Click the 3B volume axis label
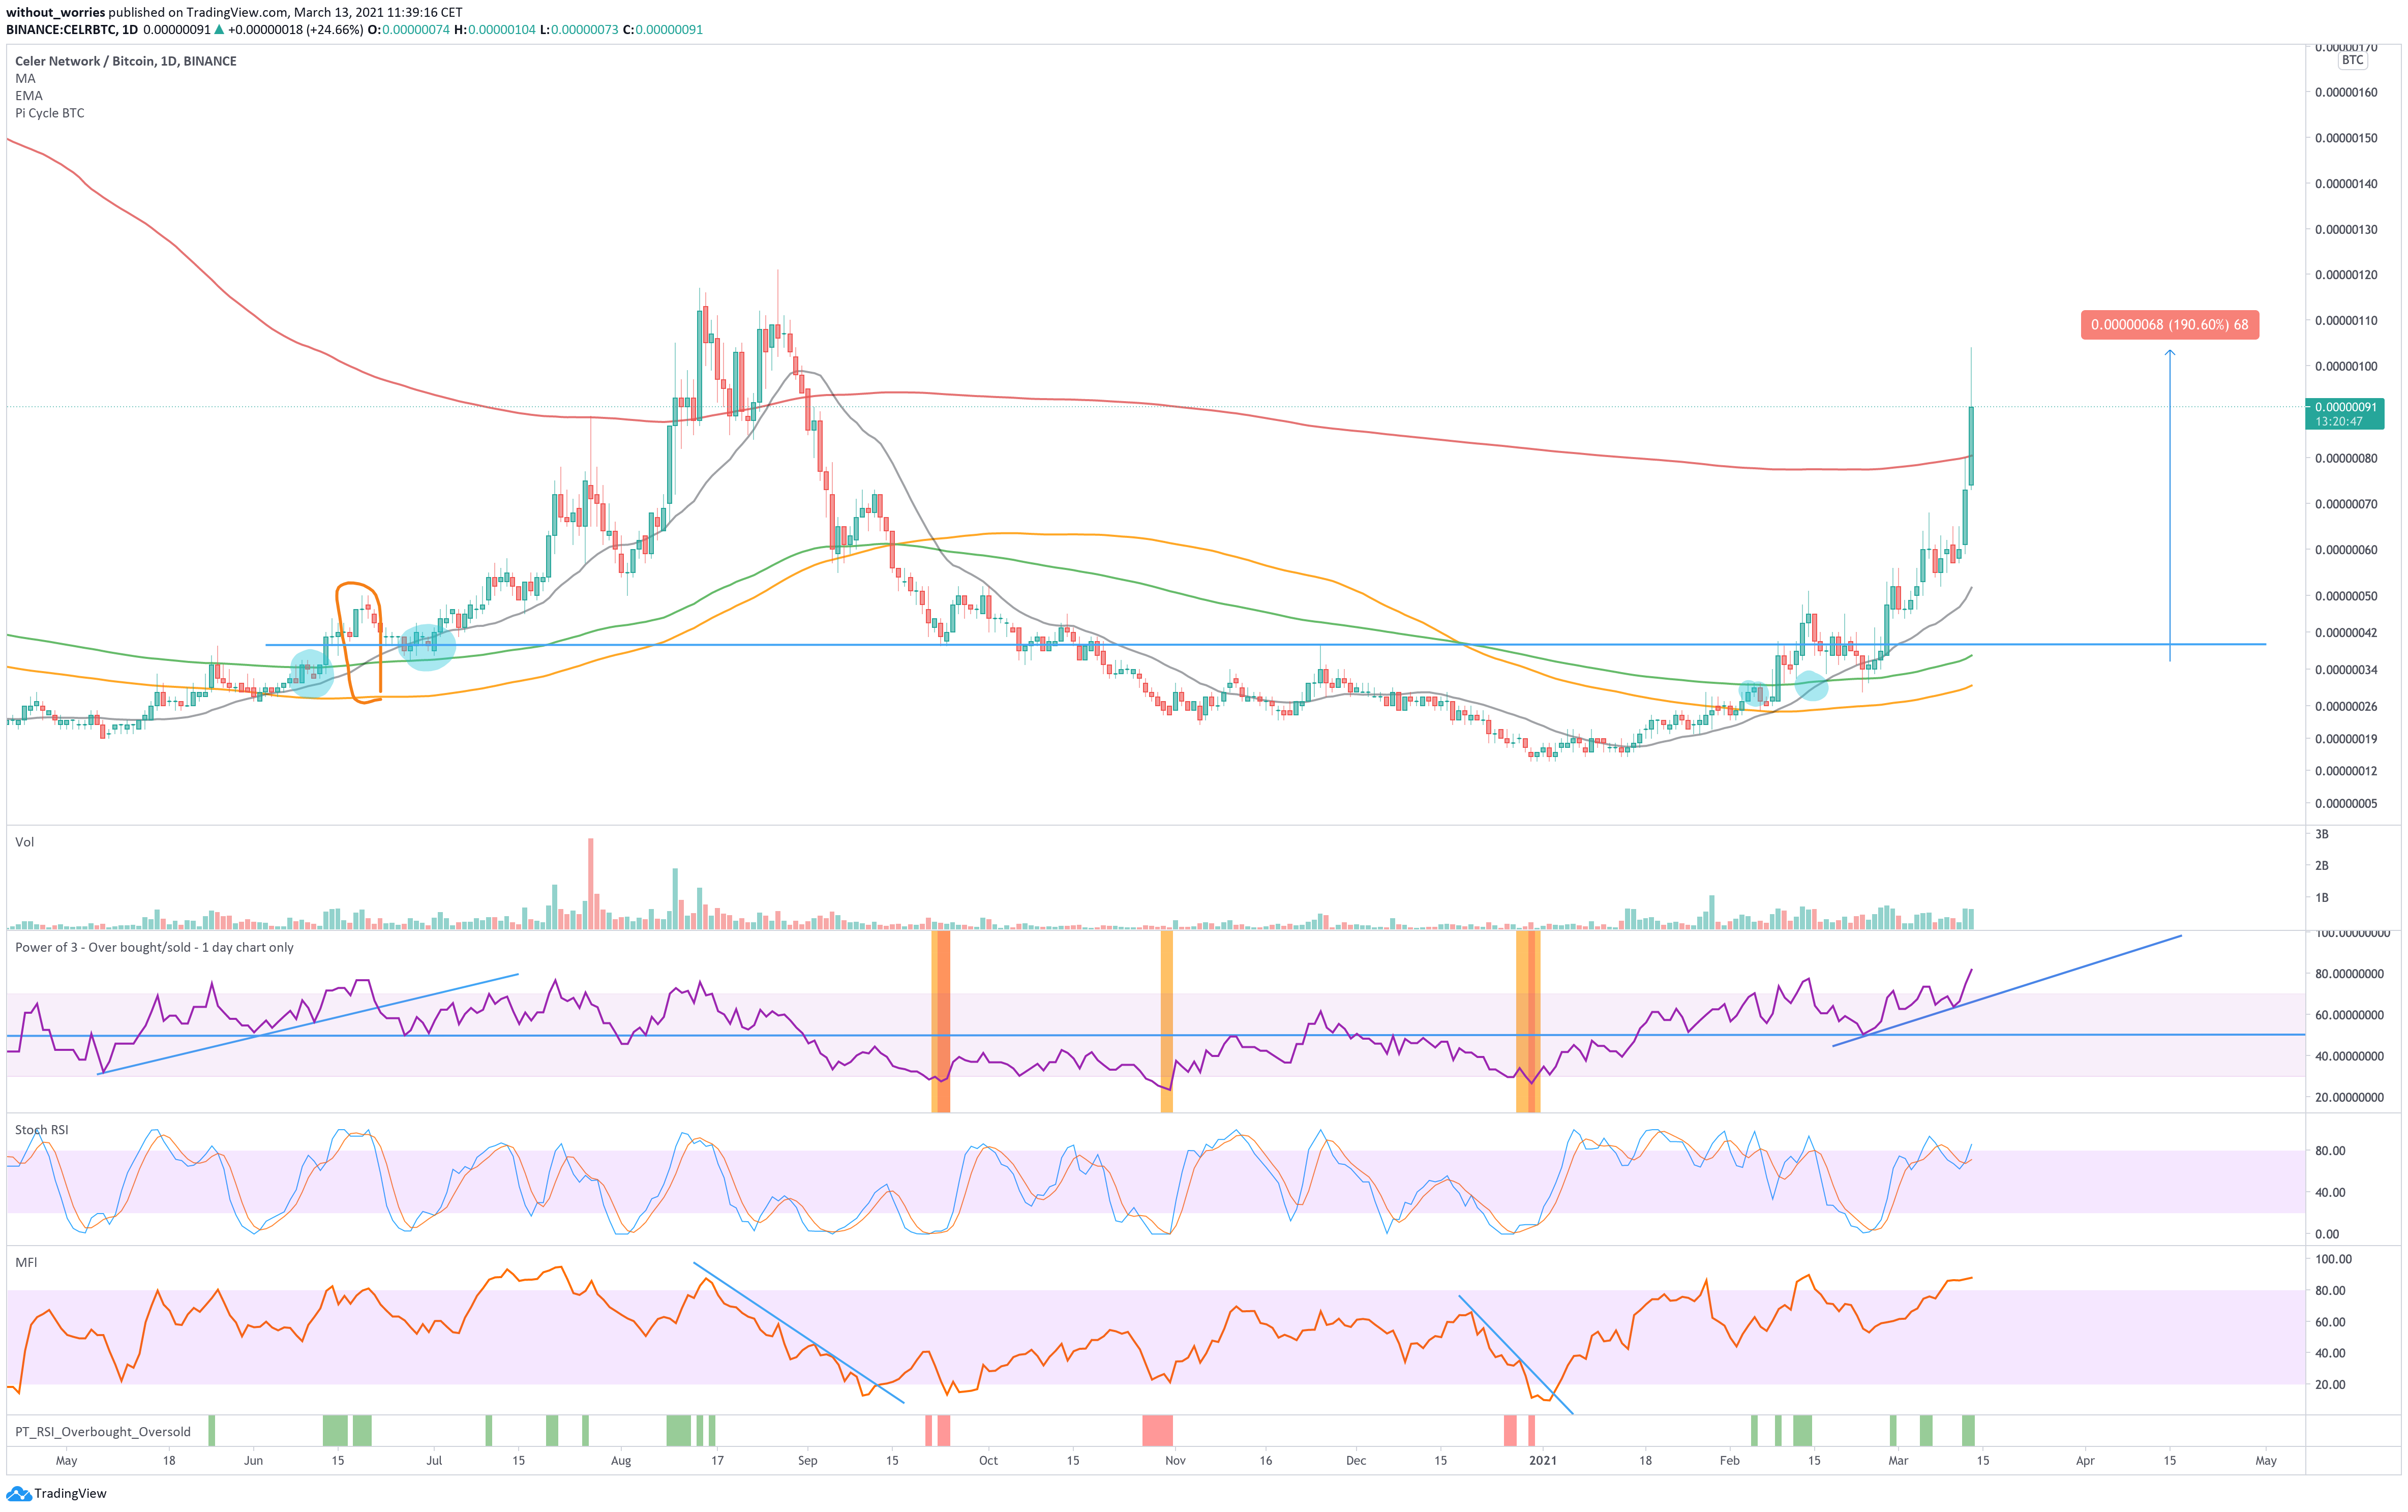The height and width of the screenshot is (1512, 2408). (2322, 834)
